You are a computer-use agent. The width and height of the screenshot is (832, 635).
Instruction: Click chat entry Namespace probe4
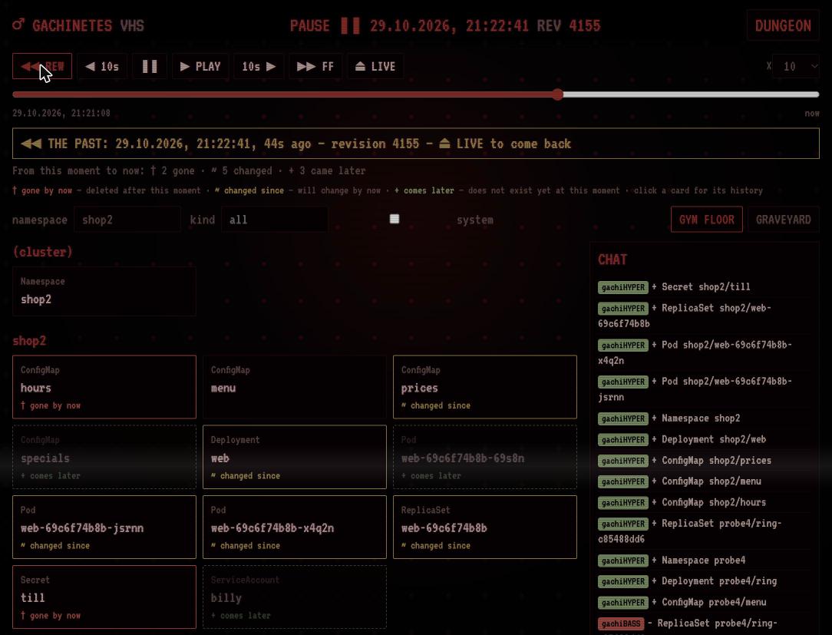703,561
